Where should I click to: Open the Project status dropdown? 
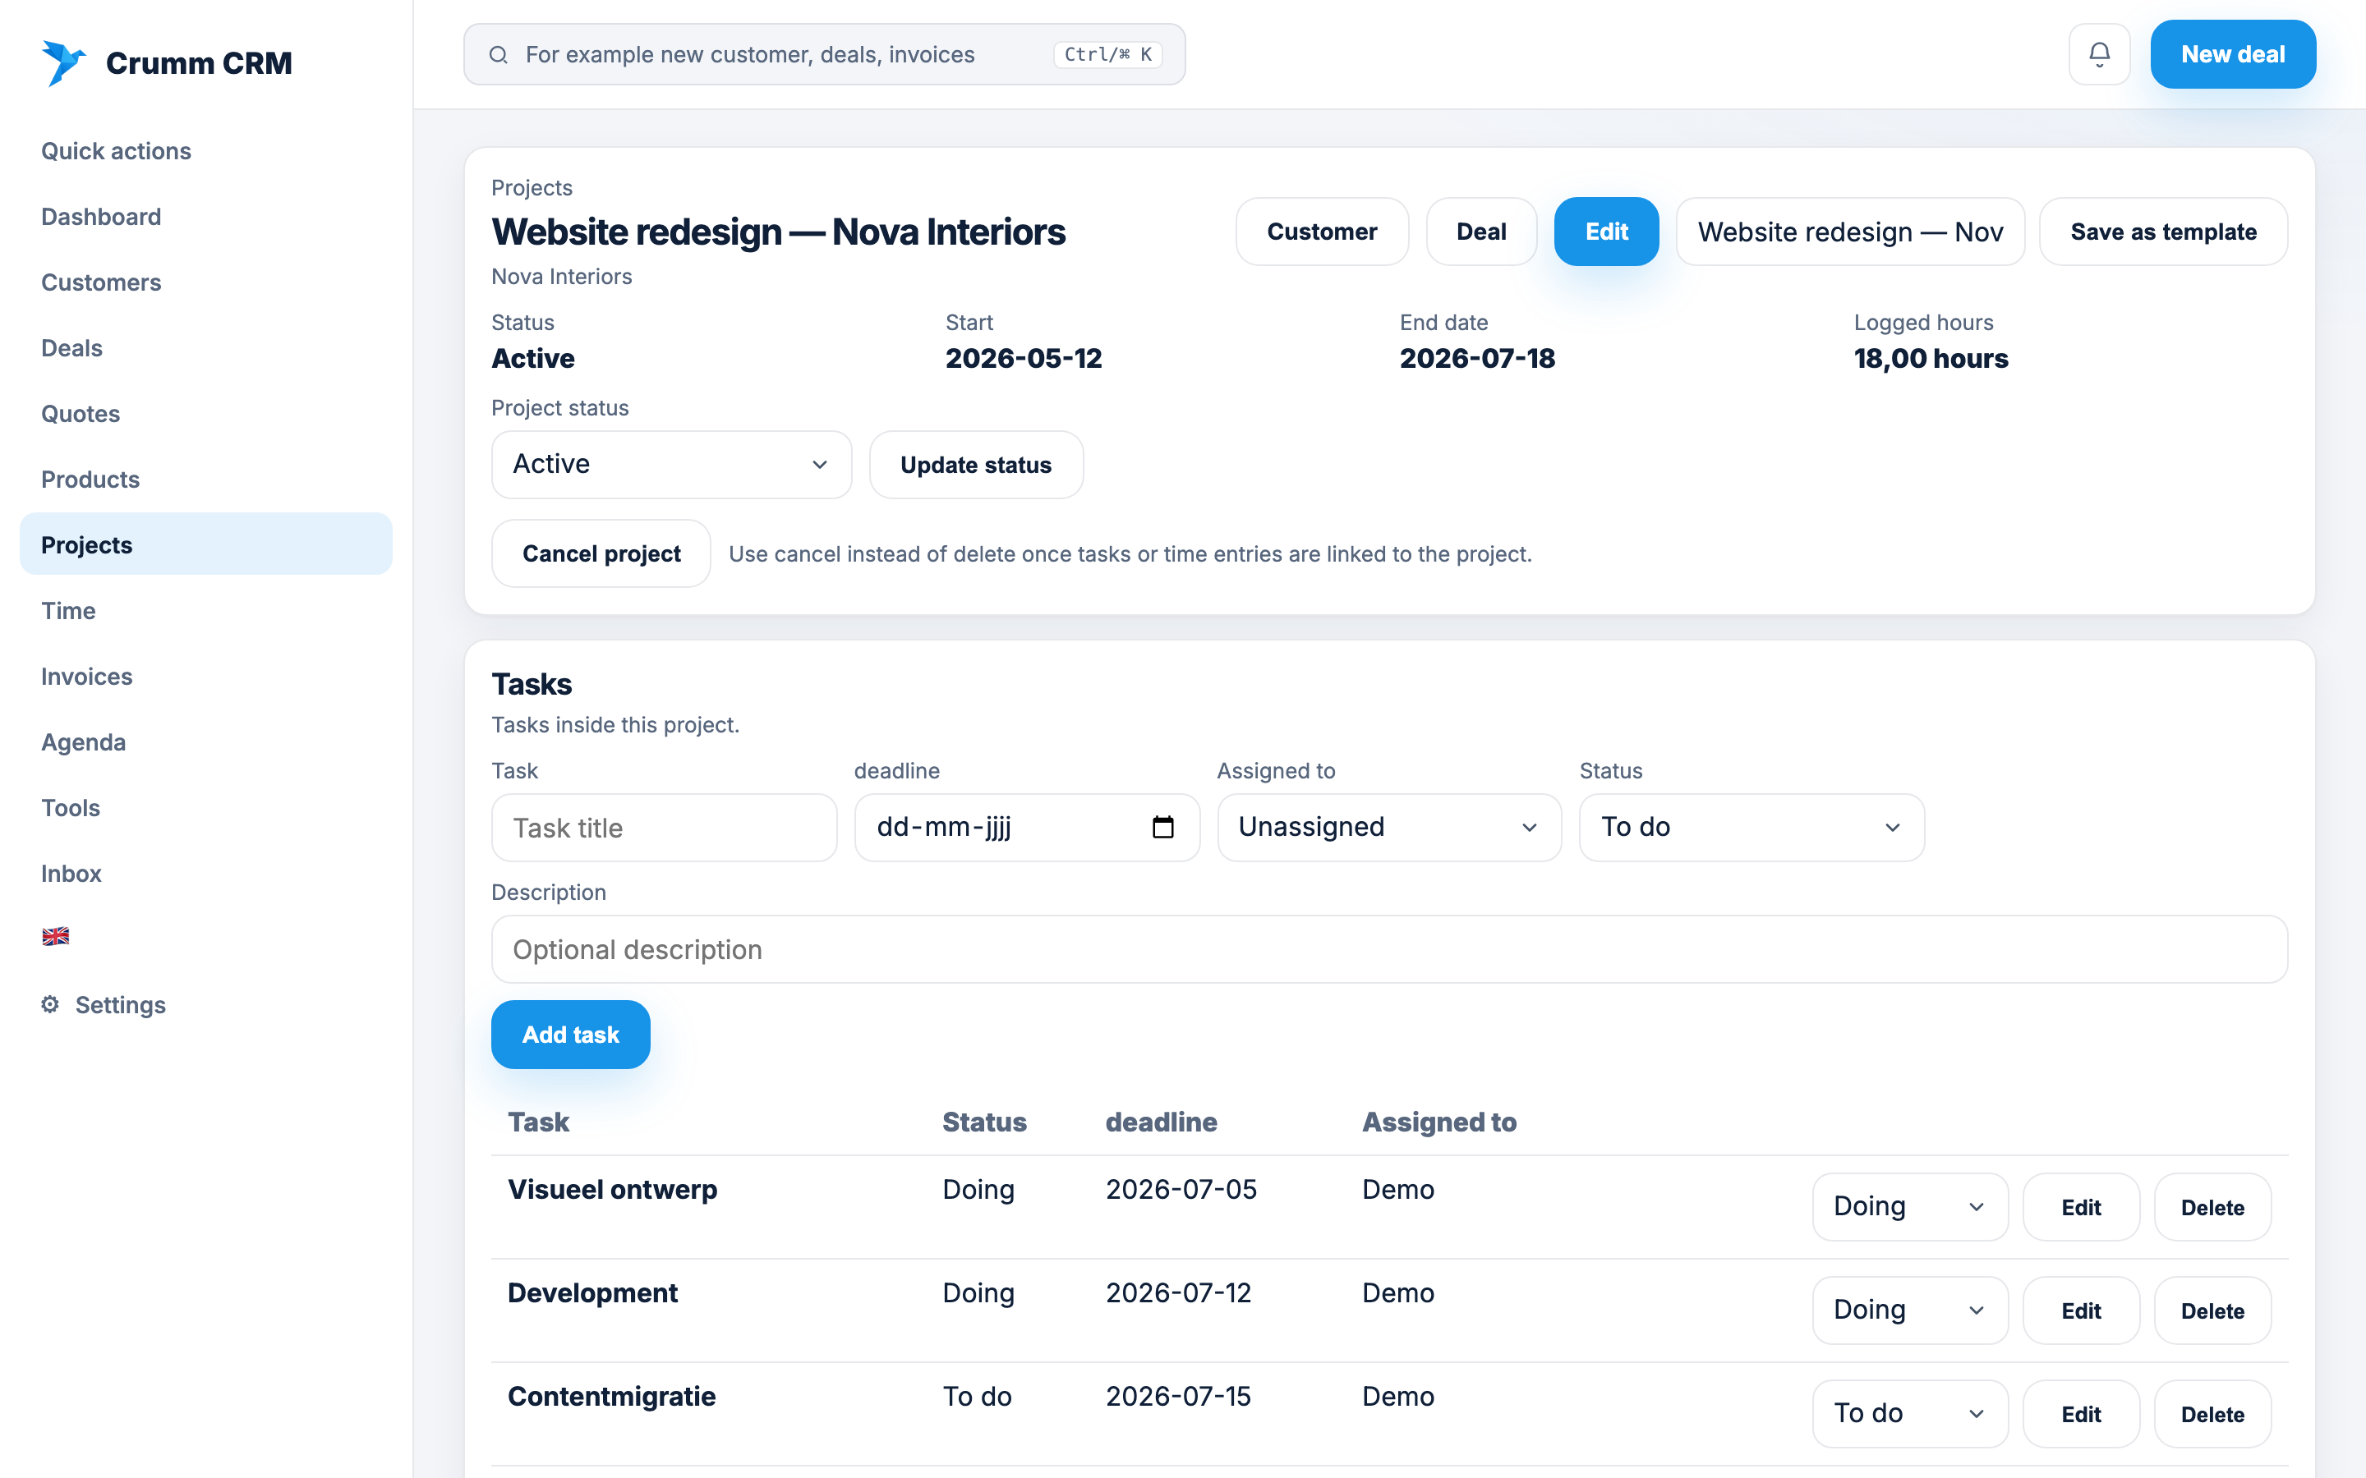pos(672,464)
